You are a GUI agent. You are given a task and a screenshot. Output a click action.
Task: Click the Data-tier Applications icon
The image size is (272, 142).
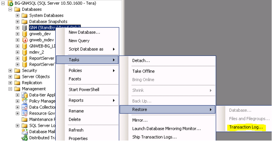coord(25,95)
